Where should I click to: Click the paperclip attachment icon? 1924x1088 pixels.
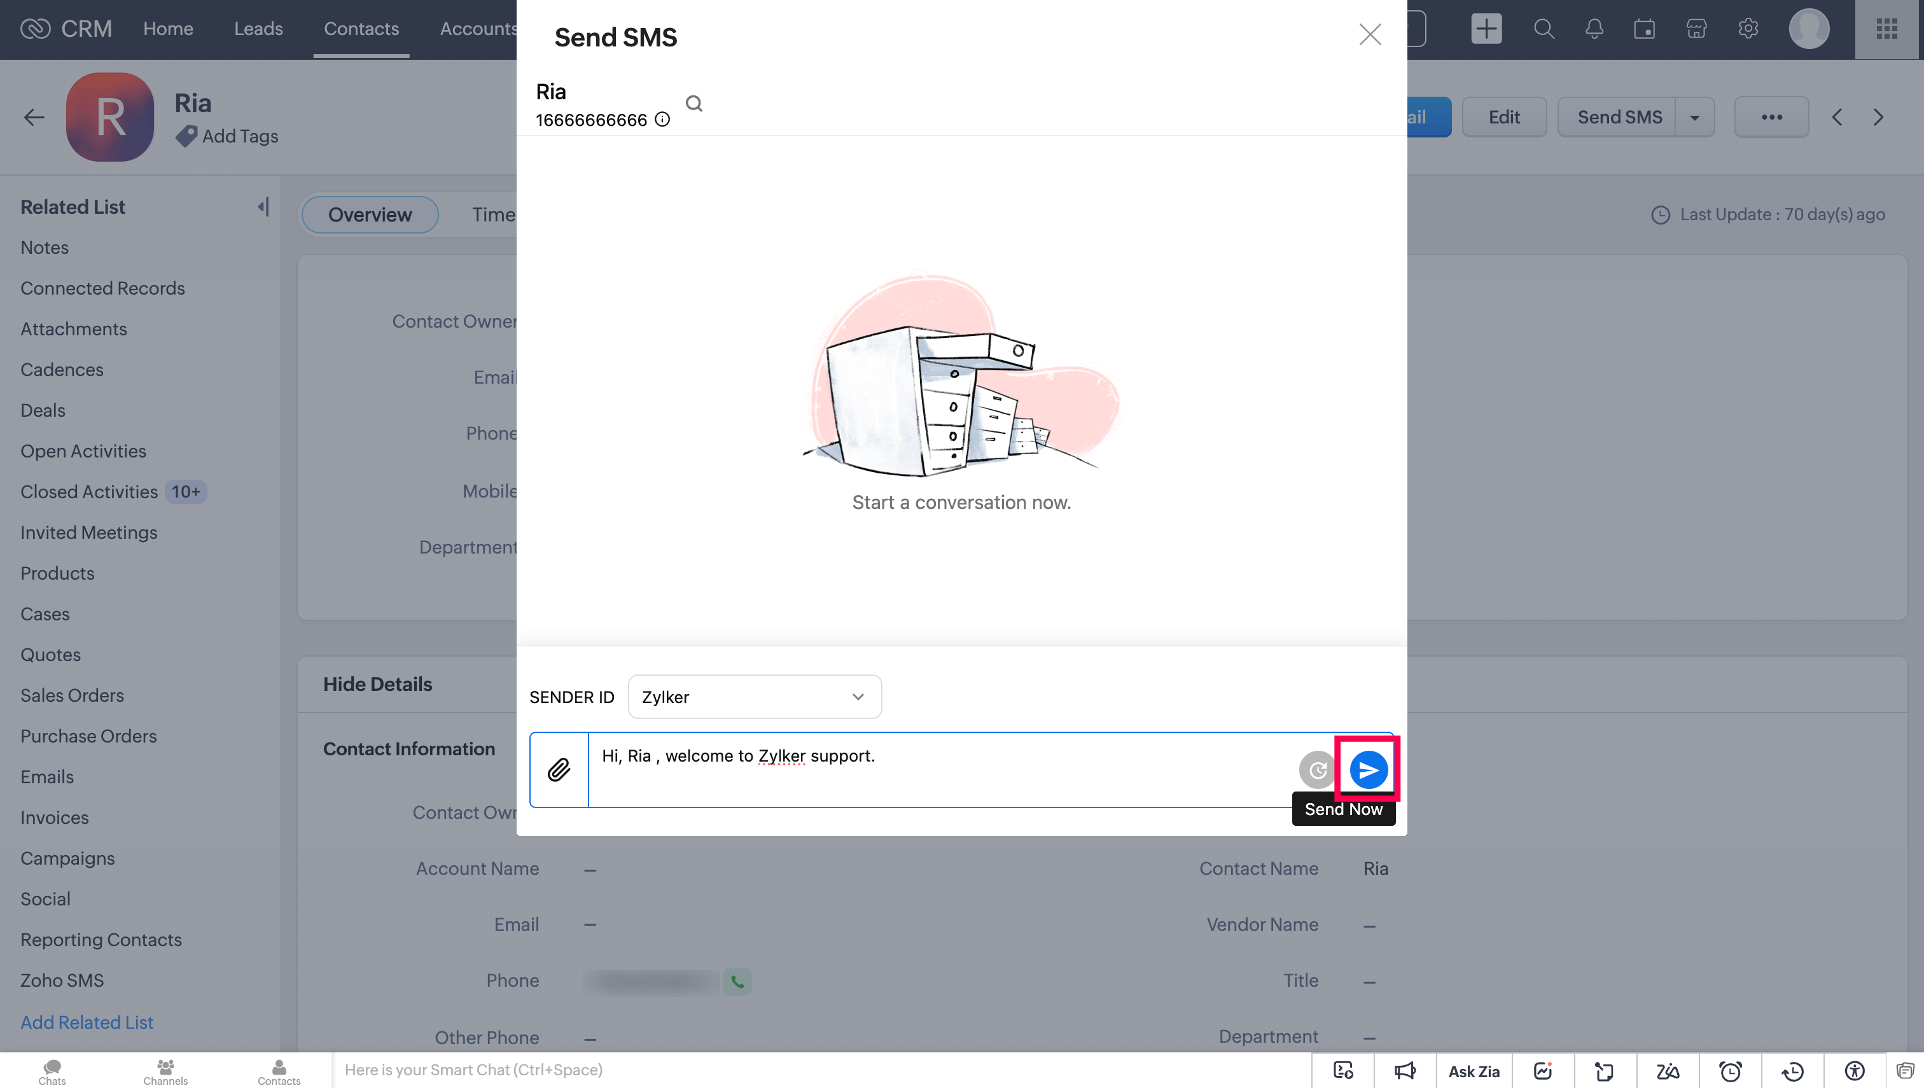[x=559, y=770]
